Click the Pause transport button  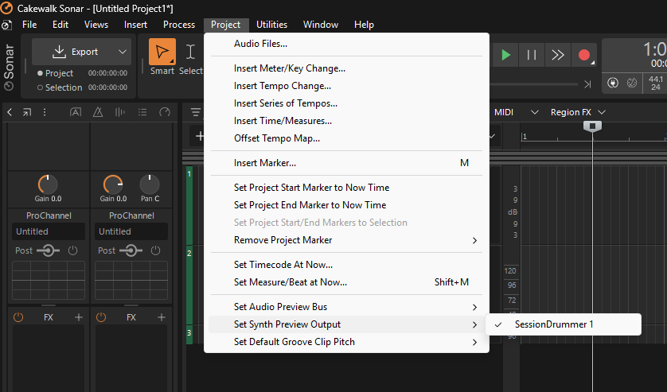coord(532,55)
